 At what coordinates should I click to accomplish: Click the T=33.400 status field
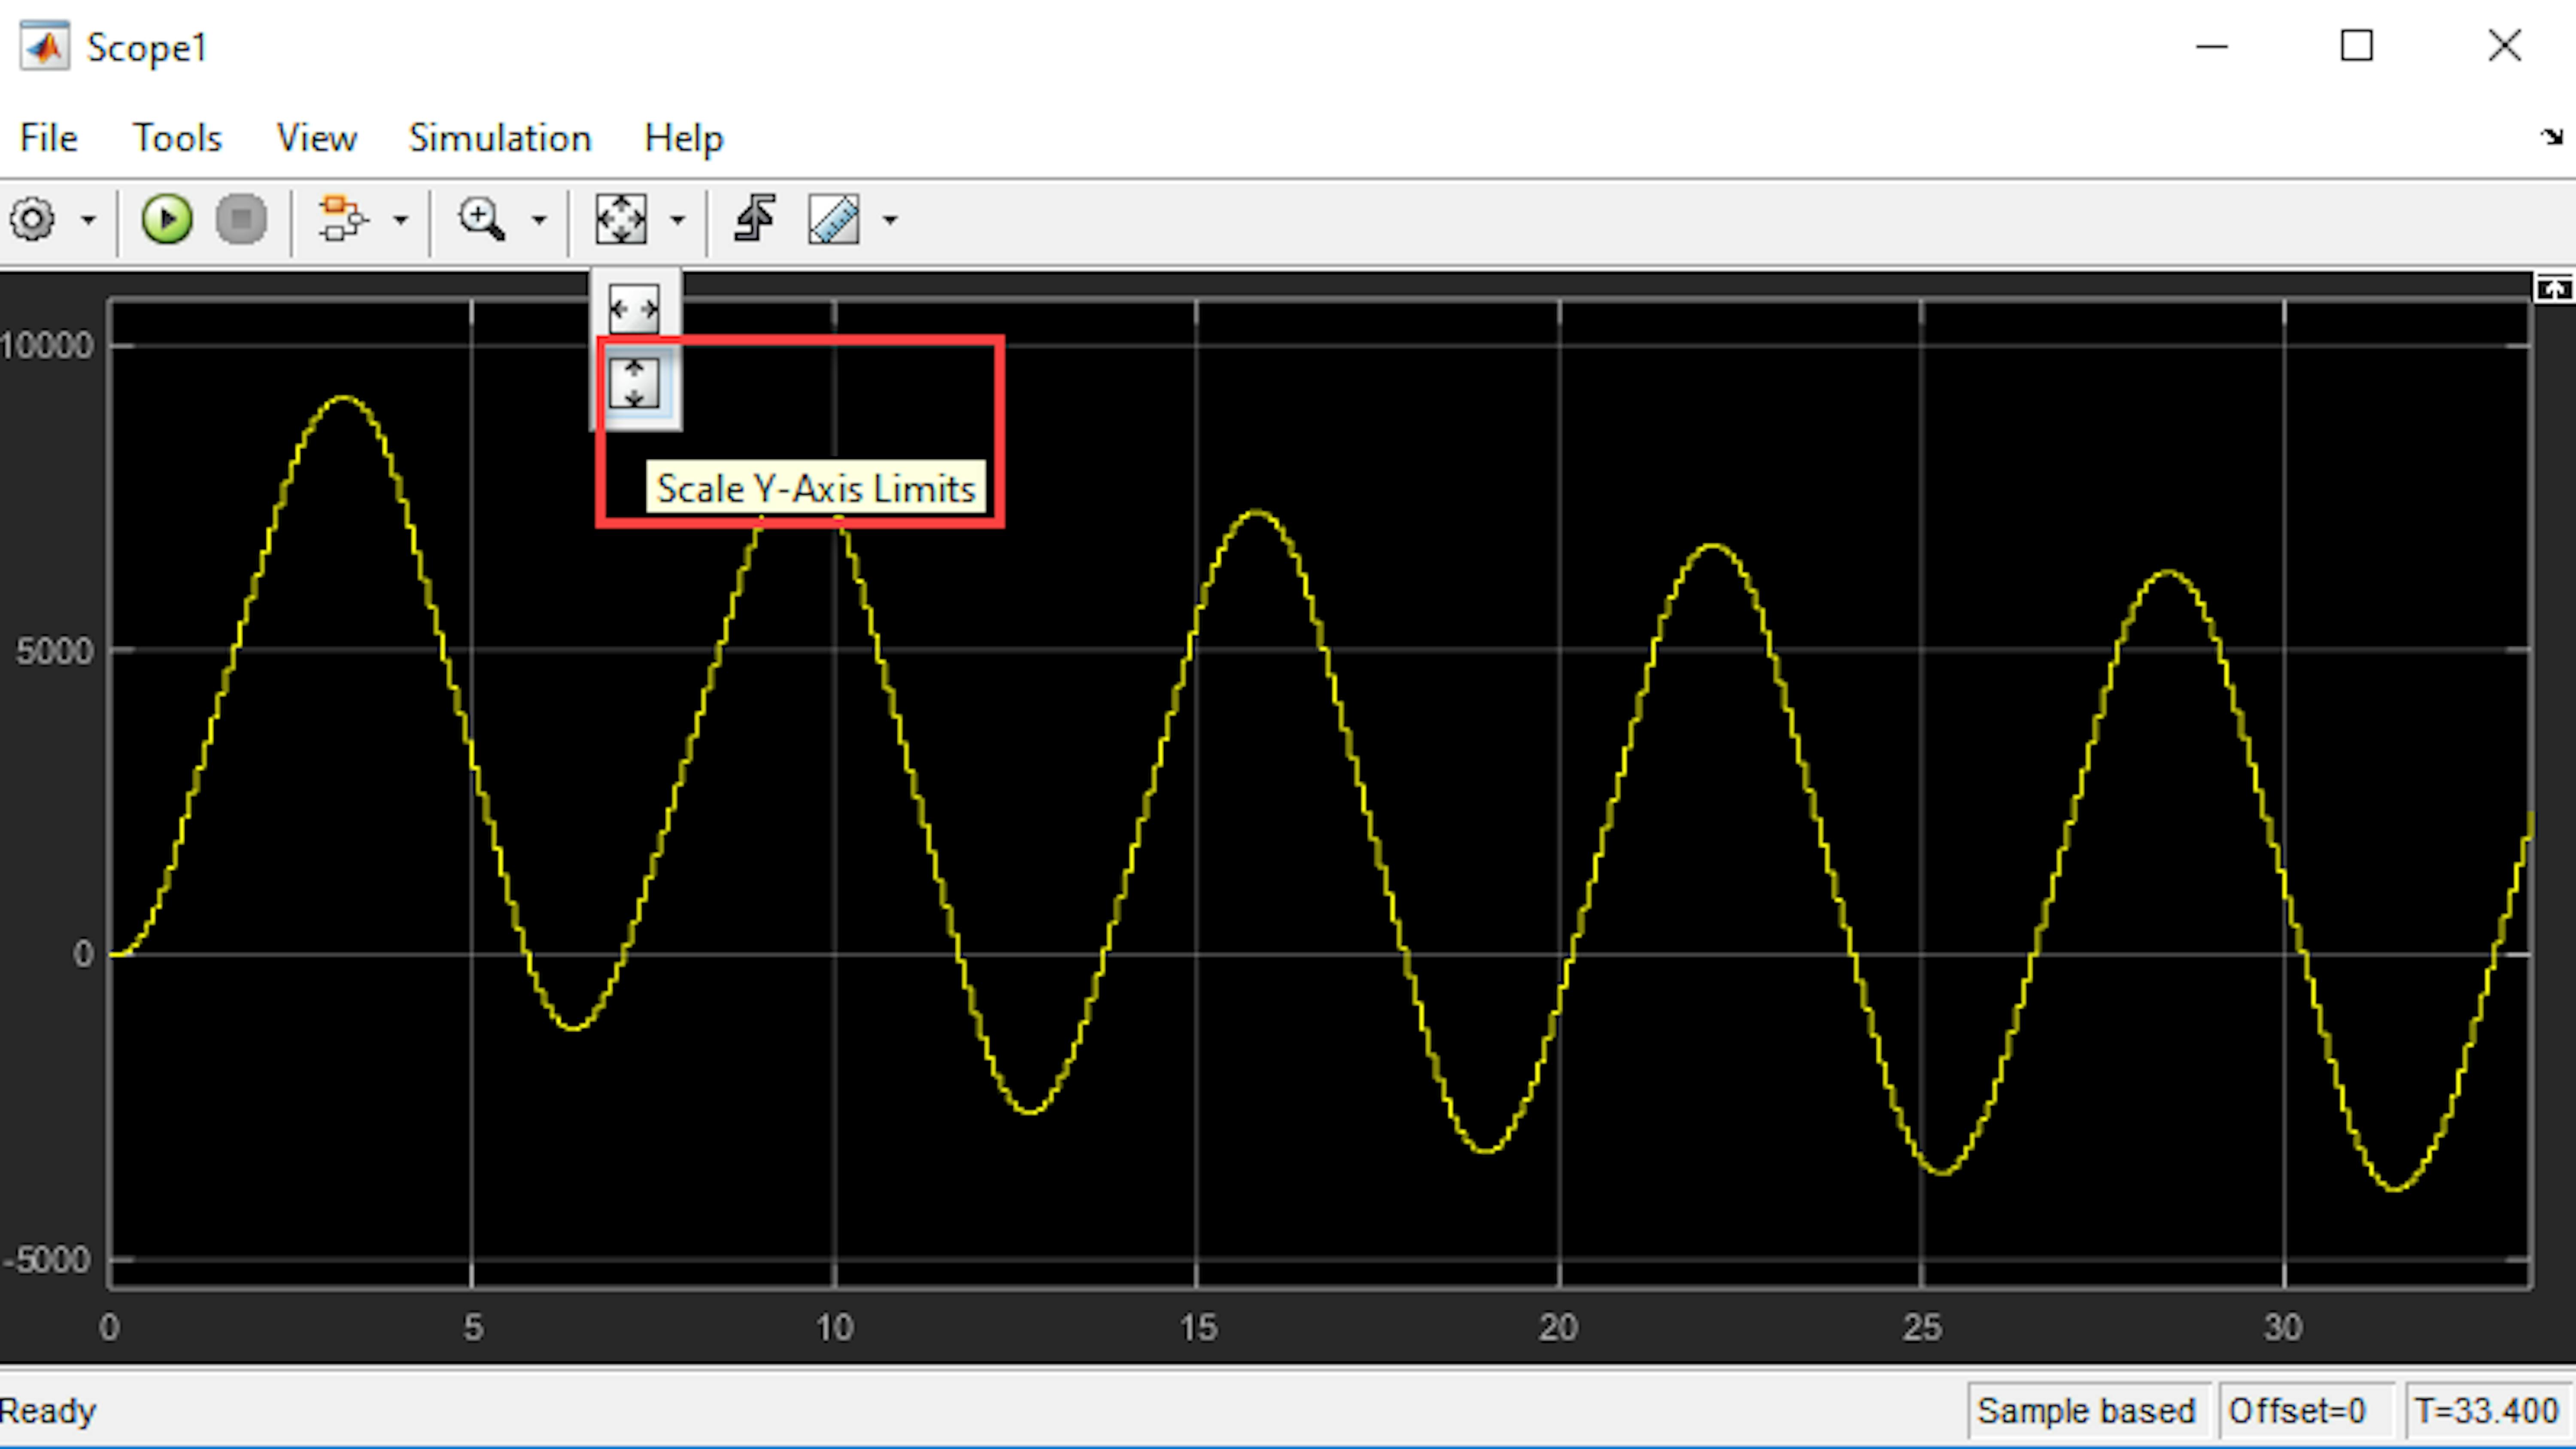tap(2487, 1410)
